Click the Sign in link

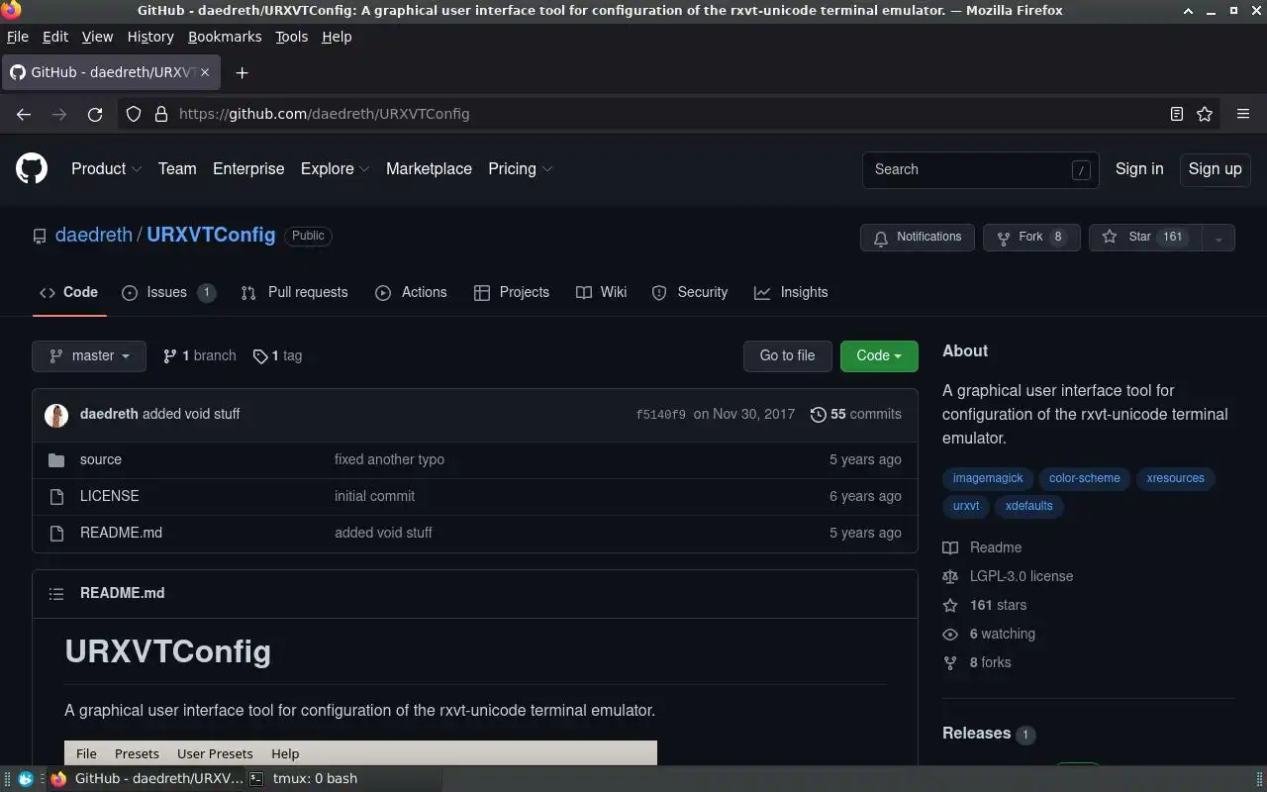(x=1139, y=169)
